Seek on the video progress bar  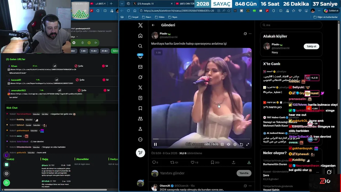click(201, 139)
